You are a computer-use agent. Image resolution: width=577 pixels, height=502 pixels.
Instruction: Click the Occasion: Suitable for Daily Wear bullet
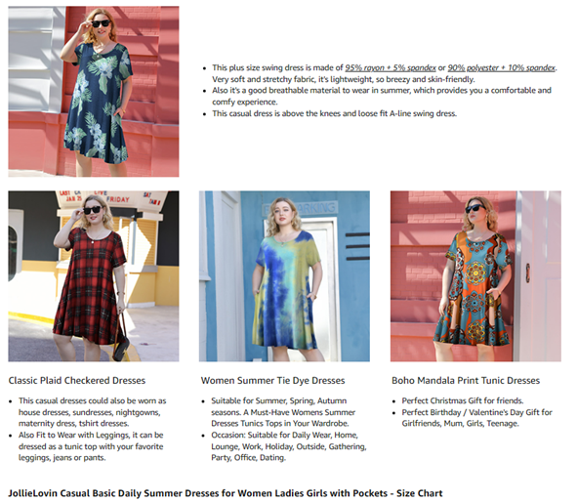289,446
